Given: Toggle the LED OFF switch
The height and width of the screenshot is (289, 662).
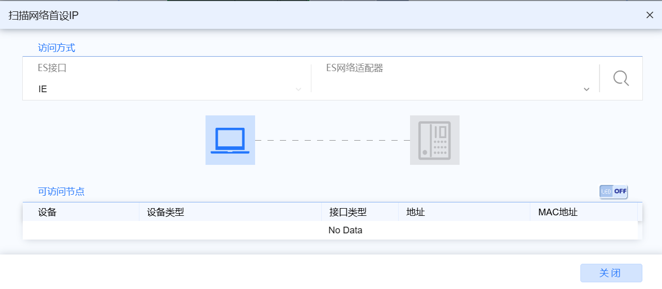Looking at the screenshot, I should [x=613, y=192].
